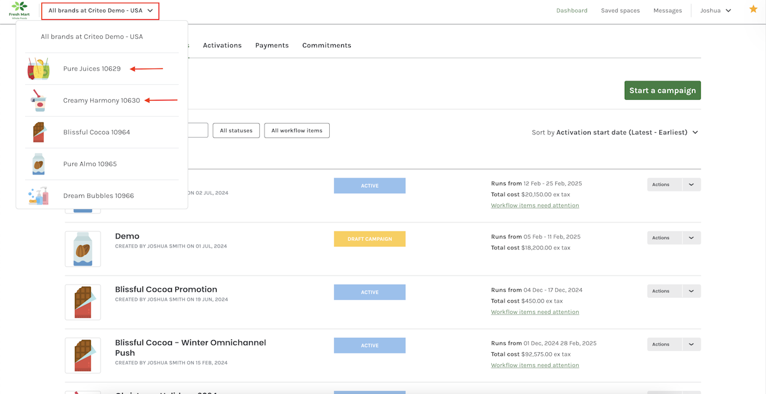This screenshot has width=766, height=394.
Task: Choose All brands at Criteo Demo option
Action: [x=92, y=37]
